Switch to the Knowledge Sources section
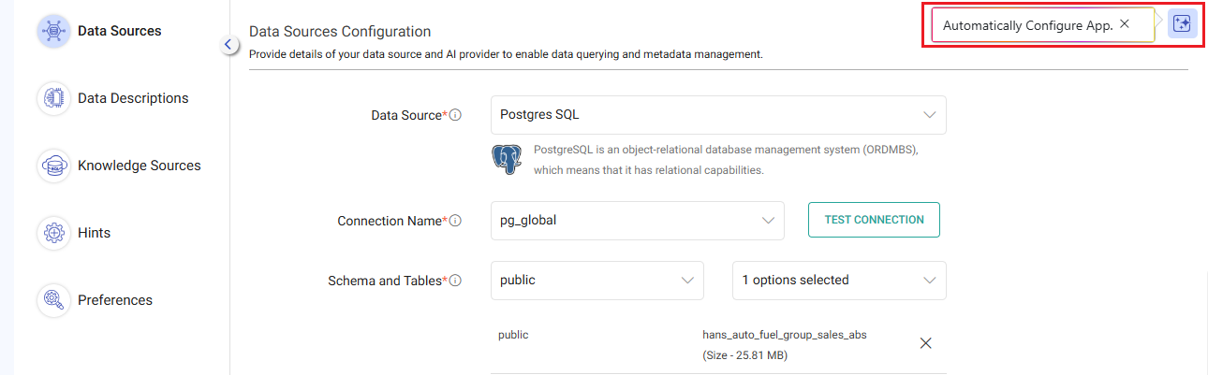This screenshot has height=375, width=1208. coord(140,166)
